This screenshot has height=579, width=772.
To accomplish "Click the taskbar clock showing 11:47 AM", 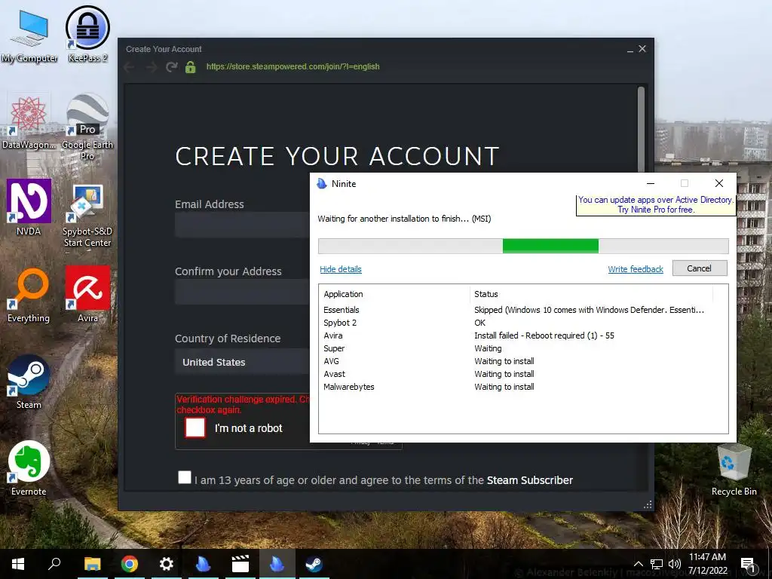I will [x=707, y=564].
